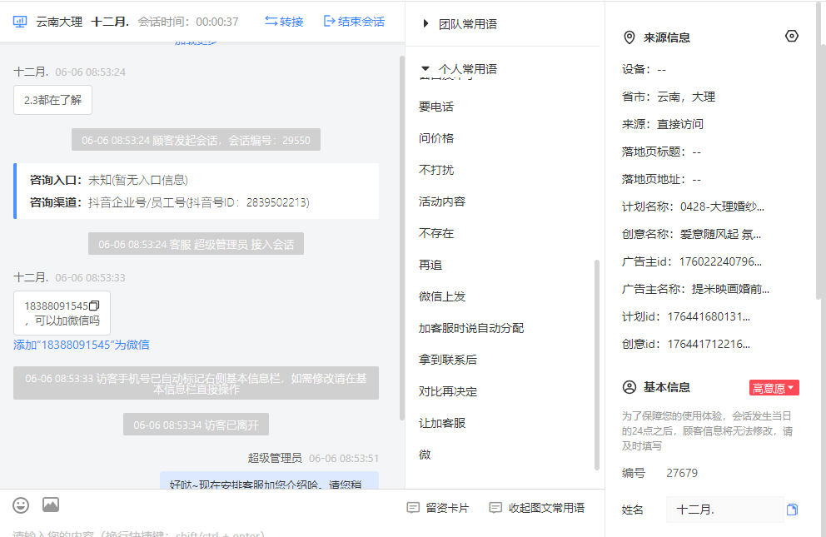Collapse the 个人常用语 section
The height and width of the screenshot is (537, 826).
460,69
